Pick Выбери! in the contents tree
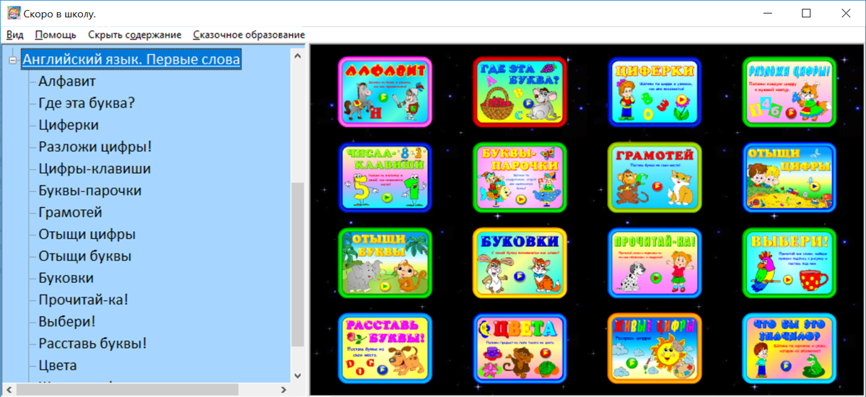The width and height of the screenshot is (866, 397). coord(66,321)
